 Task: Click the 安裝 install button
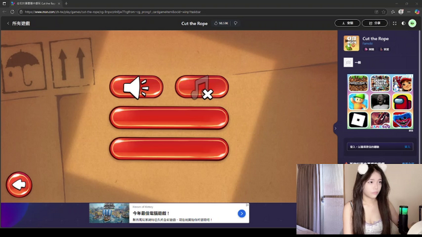pyautogui.click(x=347, y=23)
